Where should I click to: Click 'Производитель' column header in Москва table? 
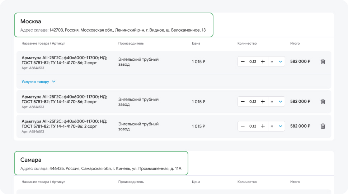(x=131, y=43)
